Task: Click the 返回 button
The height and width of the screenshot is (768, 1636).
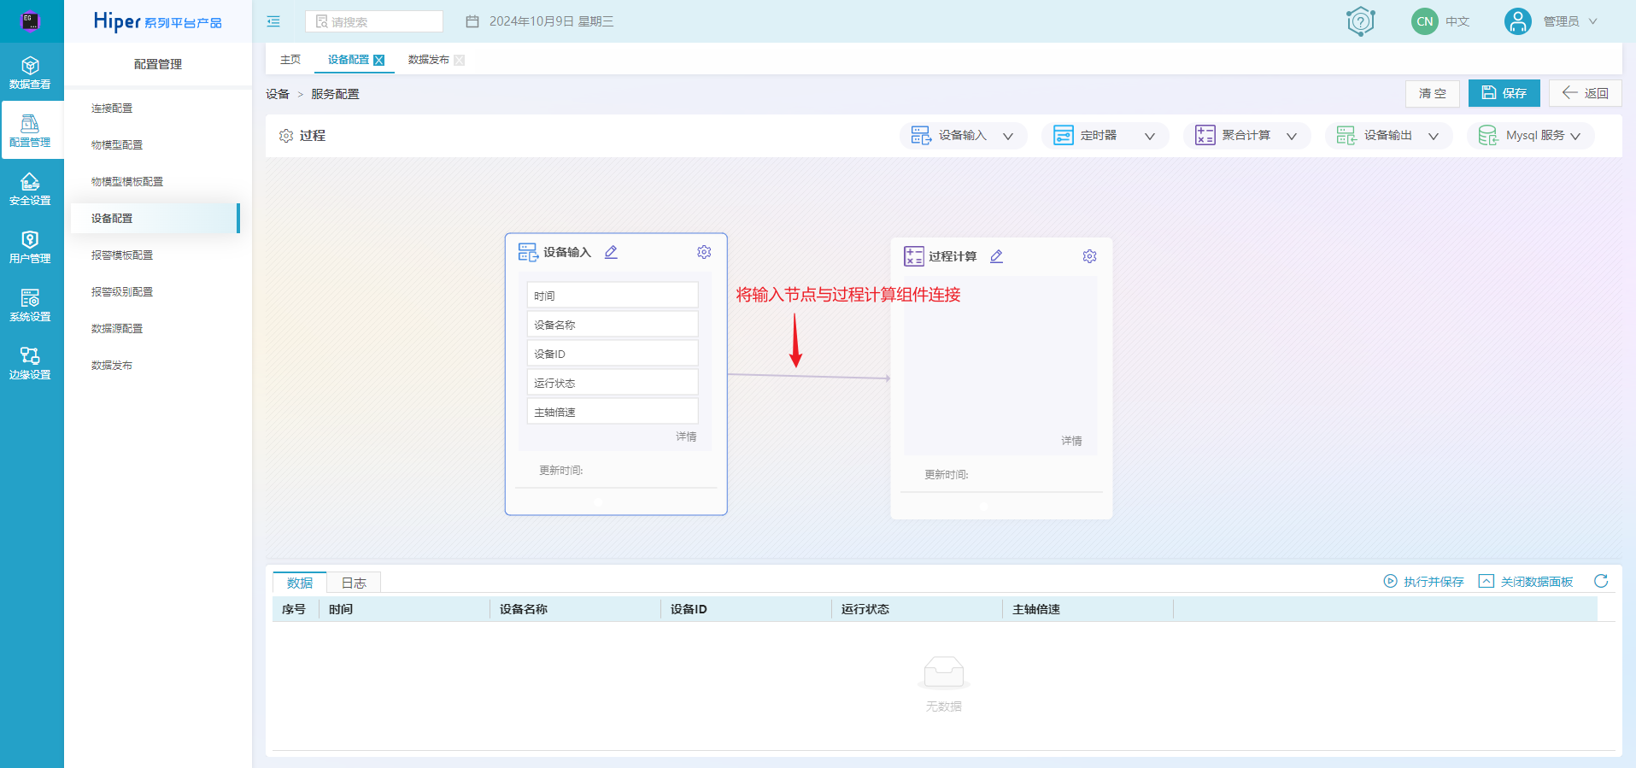Action: [x=1586, y=93]
